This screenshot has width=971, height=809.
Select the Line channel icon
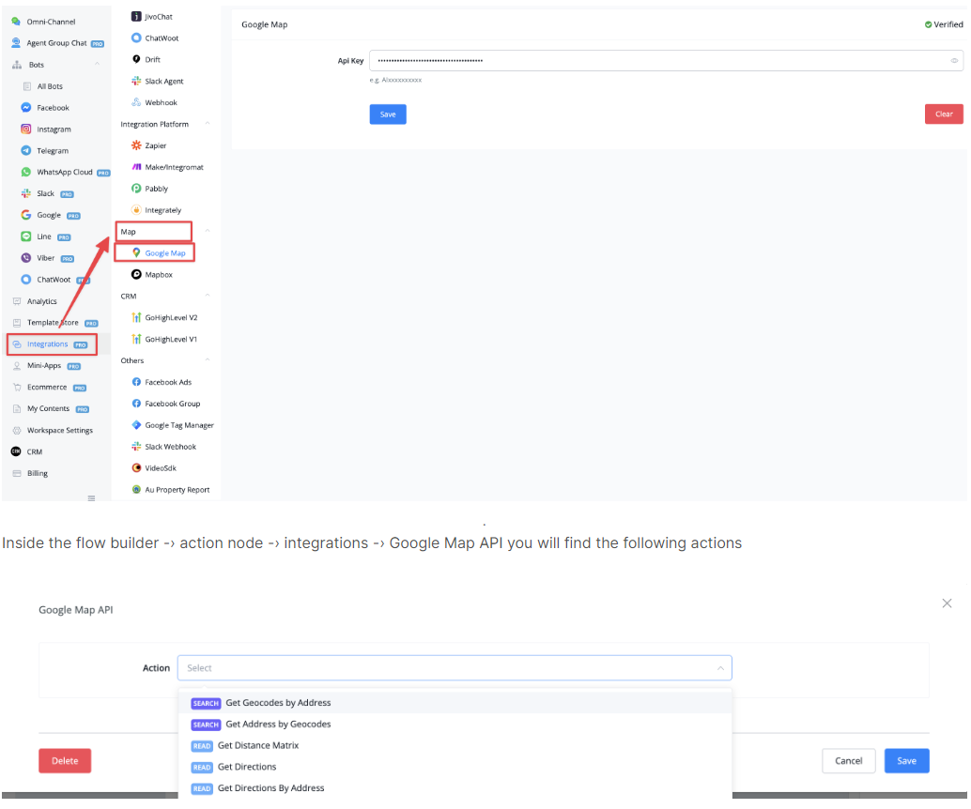pyautogui.click(x=26, y=237)
